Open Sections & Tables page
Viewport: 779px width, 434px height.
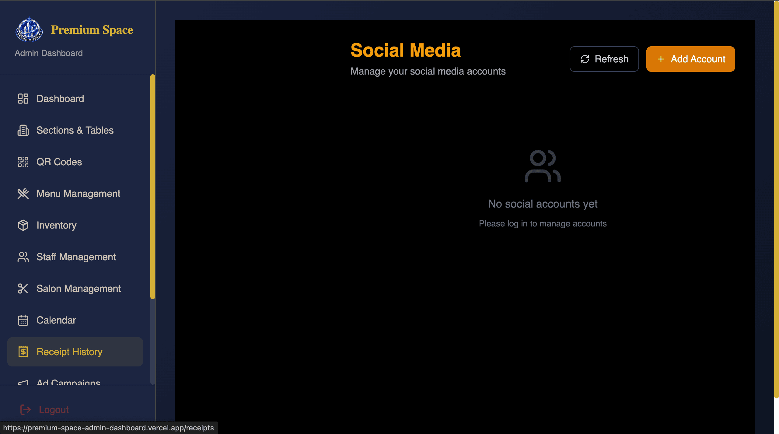coord(75,130)
